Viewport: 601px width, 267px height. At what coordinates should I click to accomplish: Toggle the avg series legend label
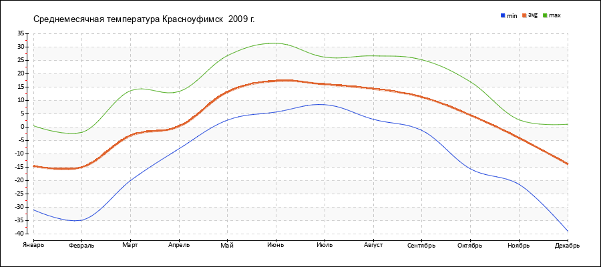[x=533, y=15]
